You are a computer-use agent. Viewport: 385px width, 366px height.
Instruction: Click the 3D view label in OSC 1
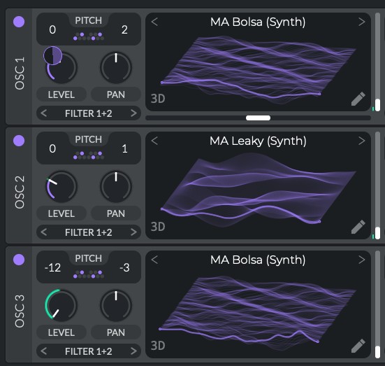pos(158,99)
